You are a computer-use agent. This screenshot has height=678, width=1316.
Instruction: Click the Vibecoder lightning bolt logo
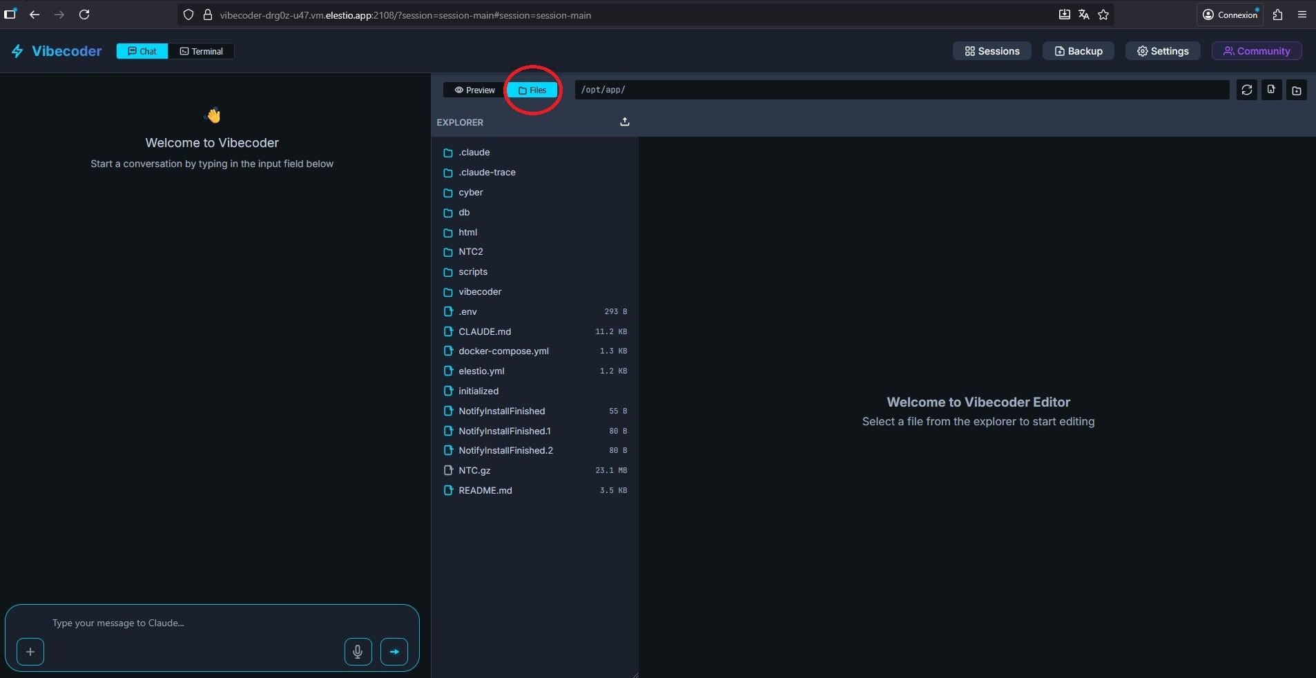tap(17, 51)
